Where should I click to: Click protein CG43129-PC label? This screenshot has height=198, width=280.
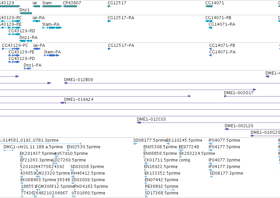tap(15, 45)
